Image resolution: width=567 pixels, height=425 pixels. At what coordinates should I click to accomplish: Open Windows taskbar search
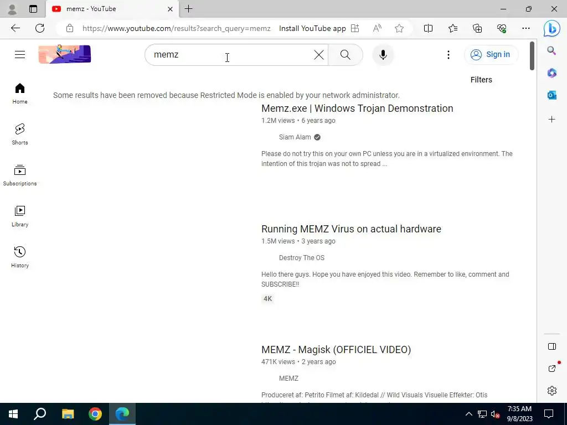[x=40, y=414]
